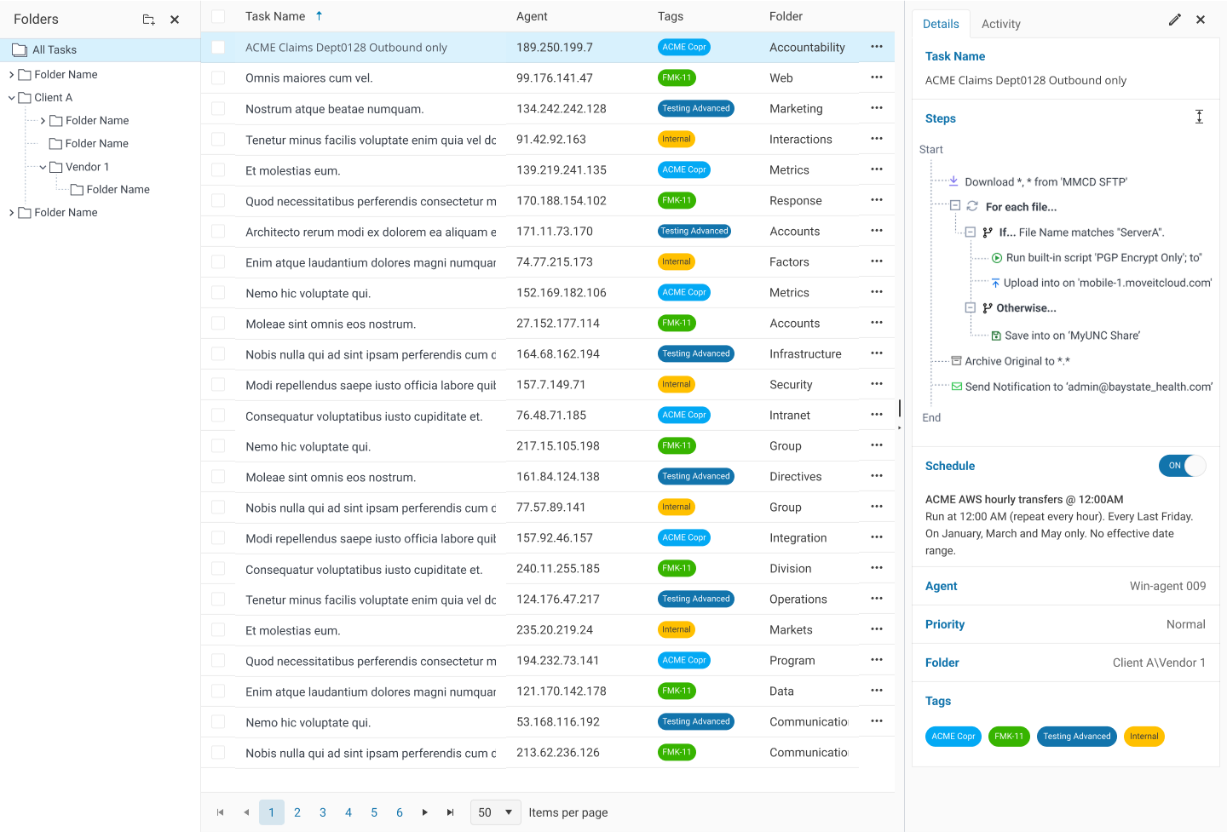Sort by Task Name using the arrow icon
Image resolution: width=1227 pixels, height=832 pixels.
(320, 16)
